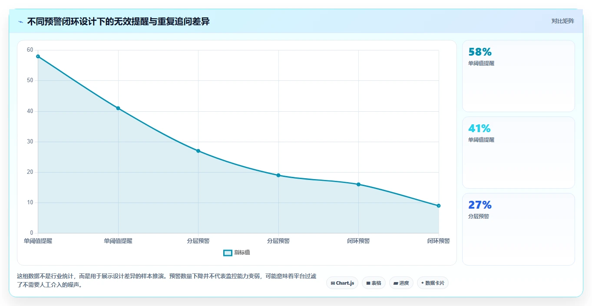The image size is (592, 306).
Task: Click the y-axis tick label 20
Action: point(30,172)
